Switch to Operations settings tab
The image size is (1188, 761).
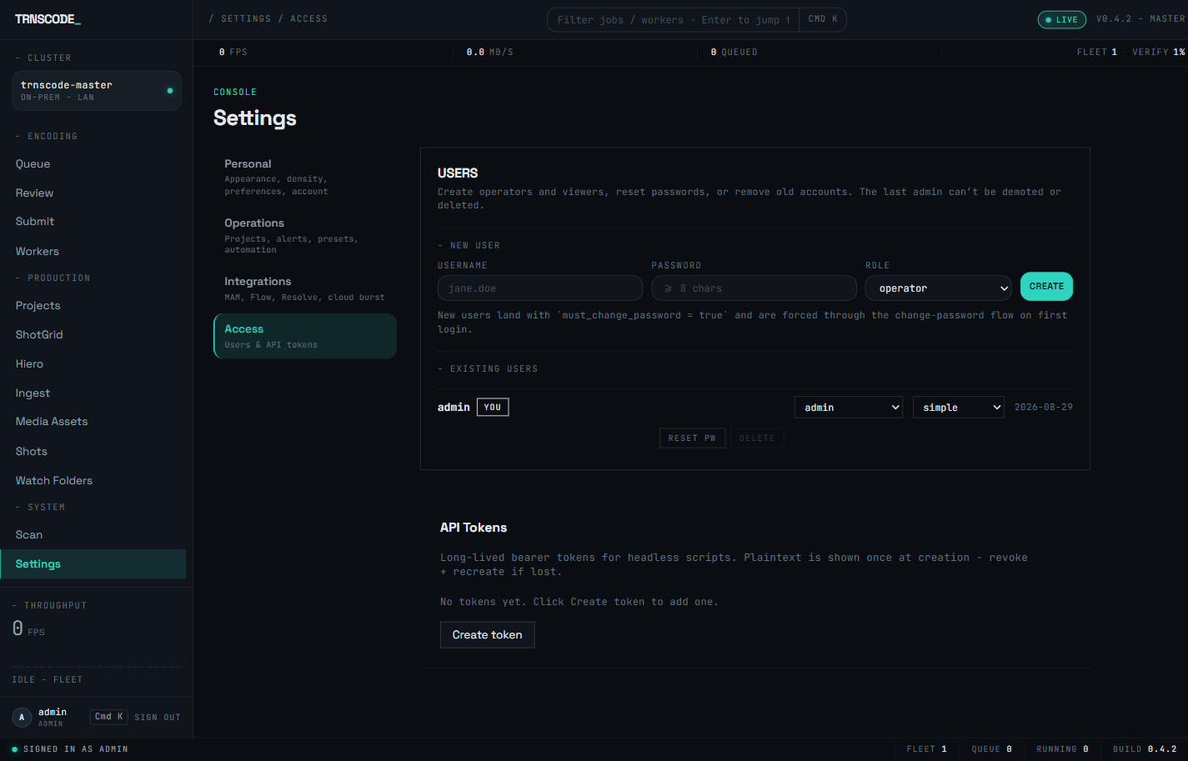(x=305, y=236)
